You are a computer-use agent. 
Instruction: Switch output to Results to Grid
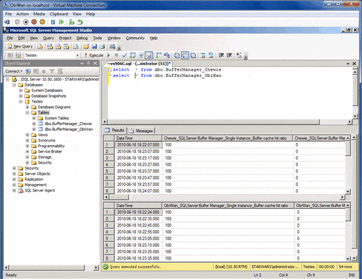(x=184, y=55)
